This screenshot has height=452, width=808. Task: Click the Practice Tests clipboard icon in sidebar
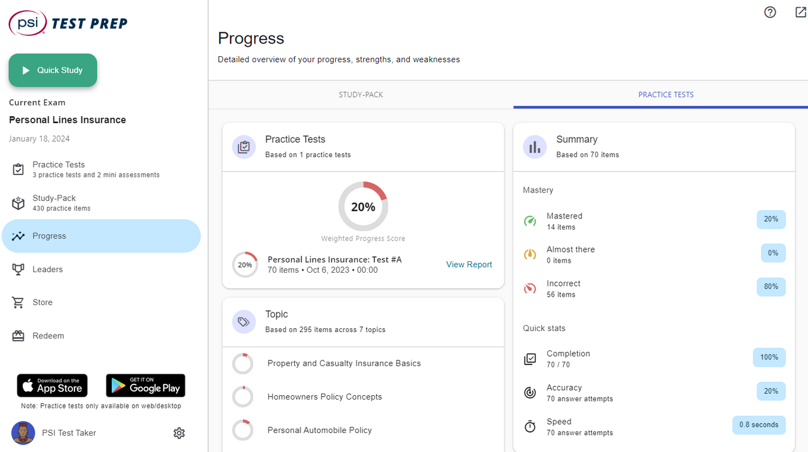point(18,169)
